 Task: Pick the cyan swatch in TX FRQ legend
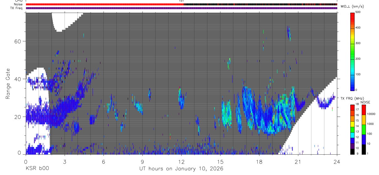click(x=352, y=135)
